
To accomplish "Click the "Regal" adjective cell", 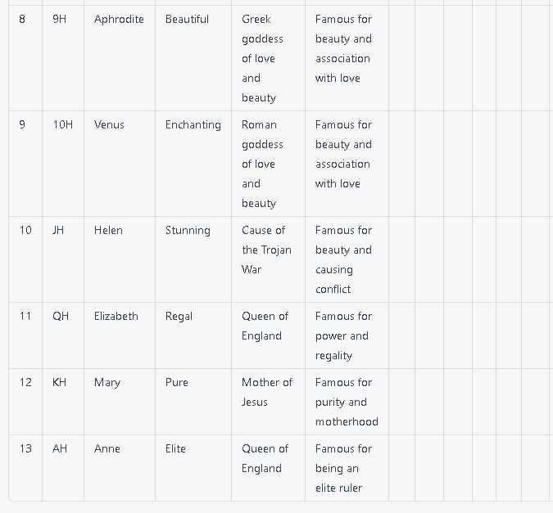I will click(x=179, y=317).
